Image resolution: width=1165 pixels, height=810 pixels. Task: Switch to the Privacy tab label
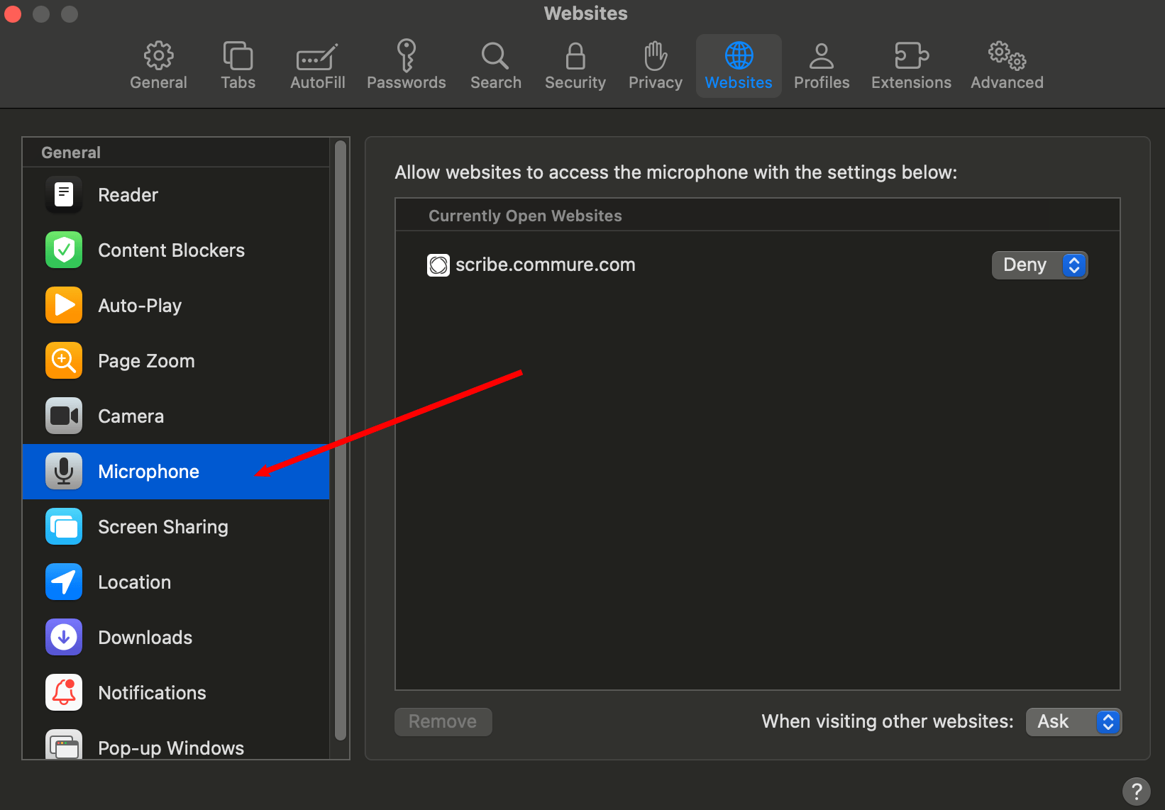(x=656, y=82)
